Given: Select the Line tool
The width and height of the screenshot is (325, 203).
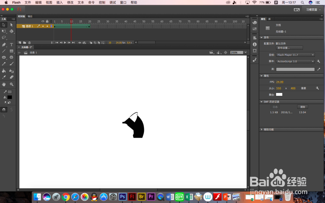Looking at the screenshot, I should pyautogui.click(x=4, y=51).
